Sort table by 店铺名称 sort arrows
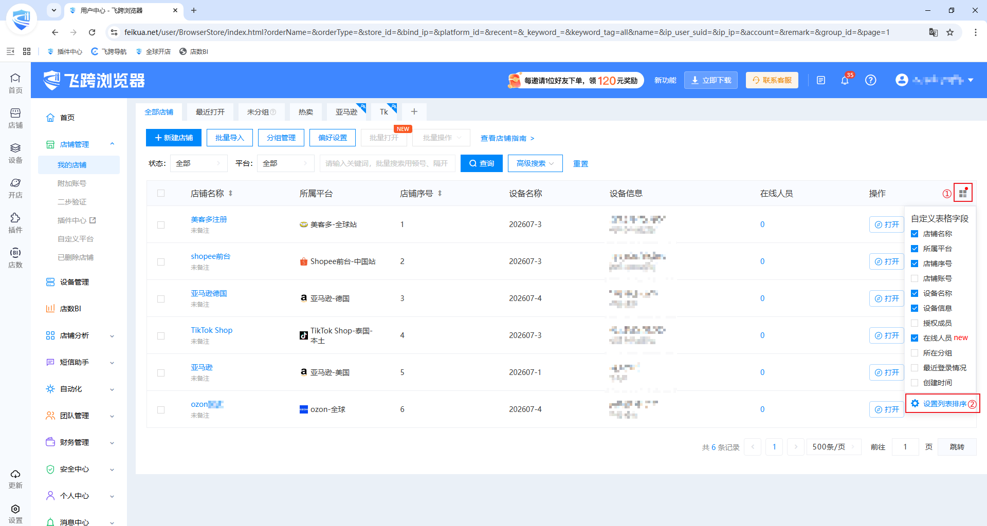This screenshot has height=526, width=987. (231, 193)
